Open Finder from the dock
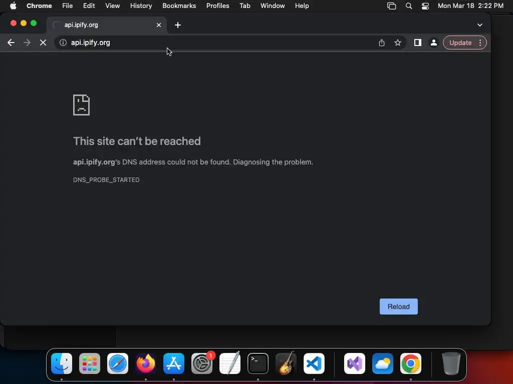The height and width of the screenshot is (384, 513). coord(62,363)
